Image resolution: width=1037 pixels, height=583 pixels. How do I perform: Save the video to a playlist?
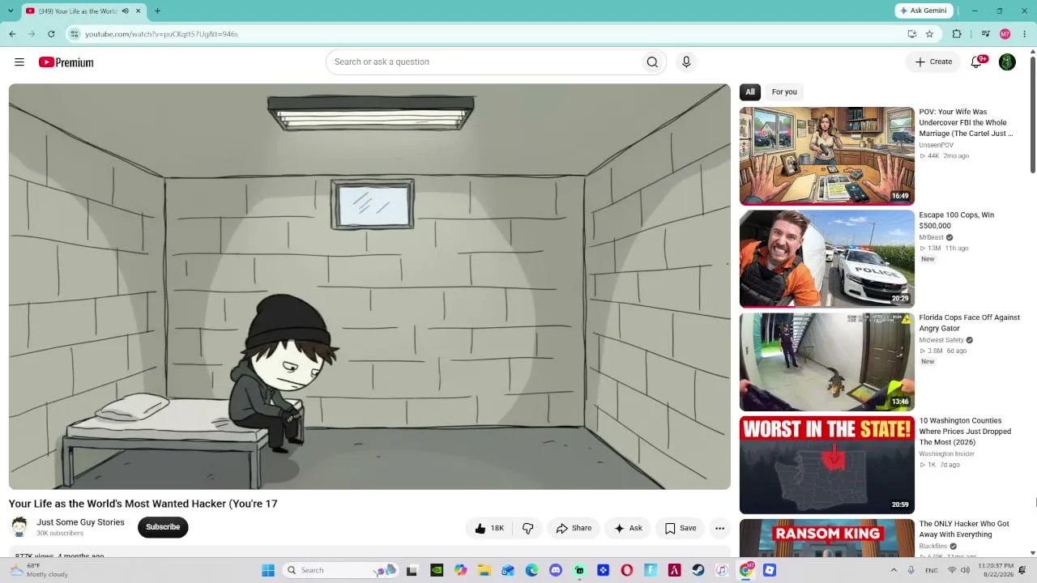pos(681,528)
